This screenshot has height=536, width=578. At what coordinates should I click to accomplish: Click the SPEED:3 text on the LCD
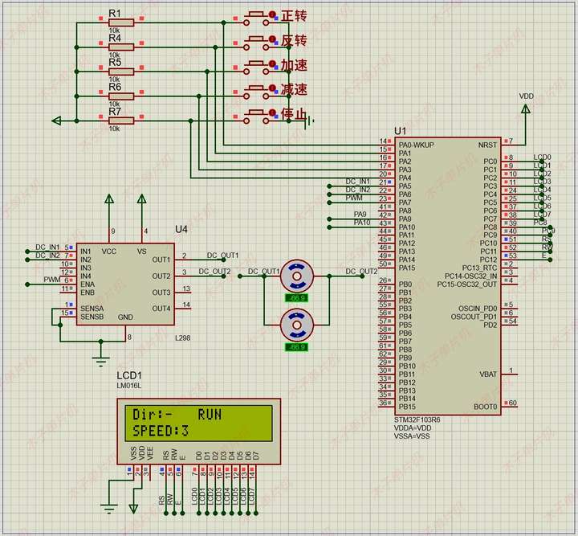pyautogui.click(x=161, y=432)
